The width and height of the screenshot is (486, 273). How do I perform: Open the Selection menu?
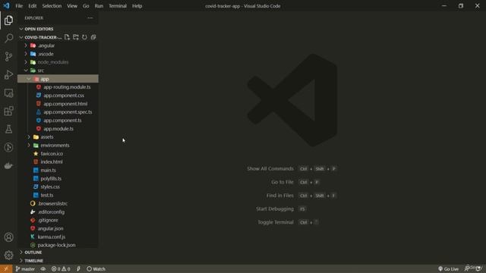tap(52, 6)
